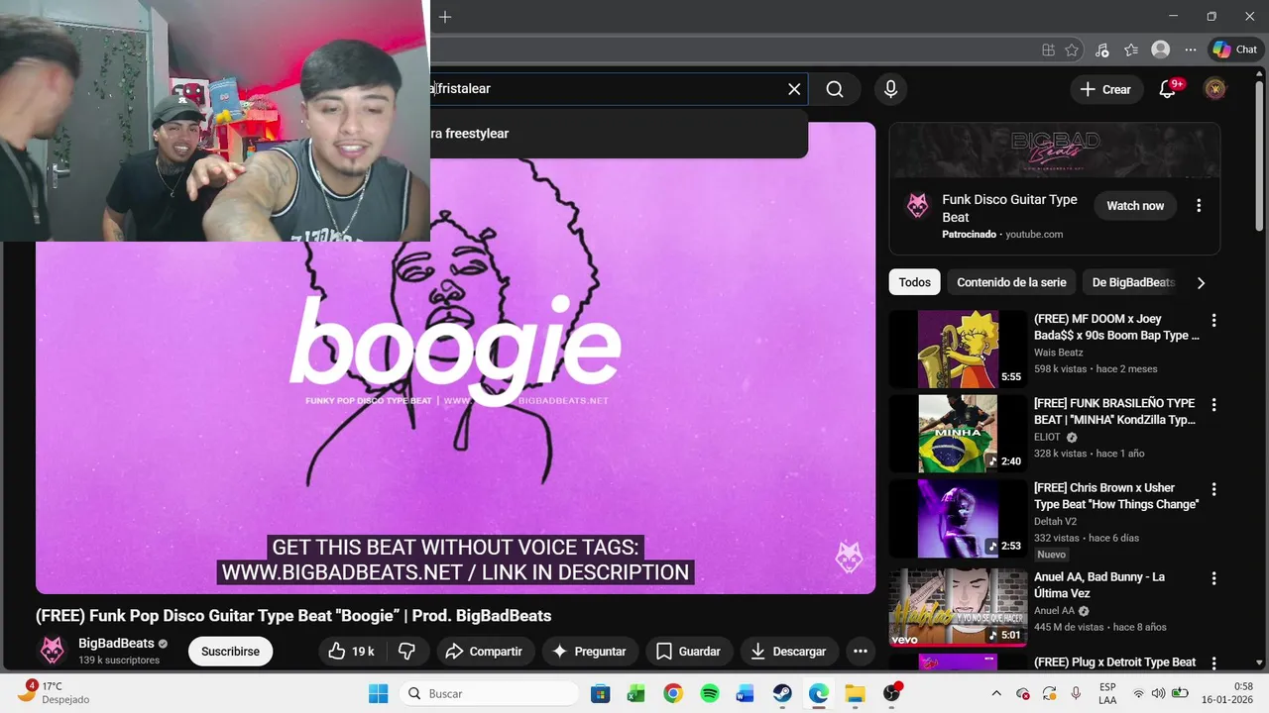Click the Compartir share button

tap(484, 651)
